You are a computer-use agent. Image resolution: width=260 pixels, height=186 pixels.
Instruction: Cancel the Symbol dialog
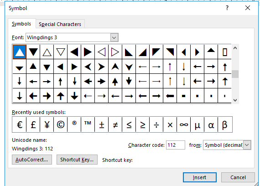(x=238, y=177)
